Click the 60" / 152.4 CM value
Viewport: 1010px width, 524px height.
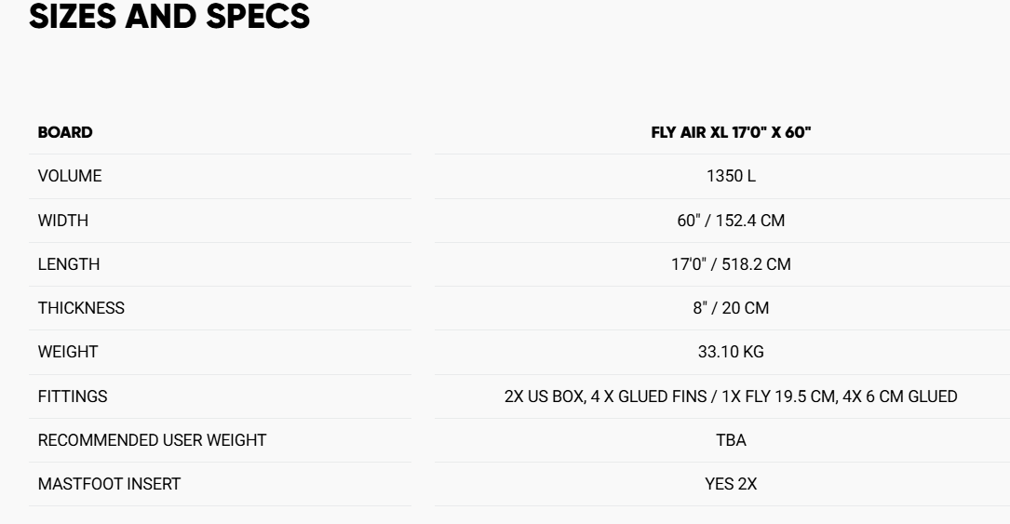coord(731,221)
